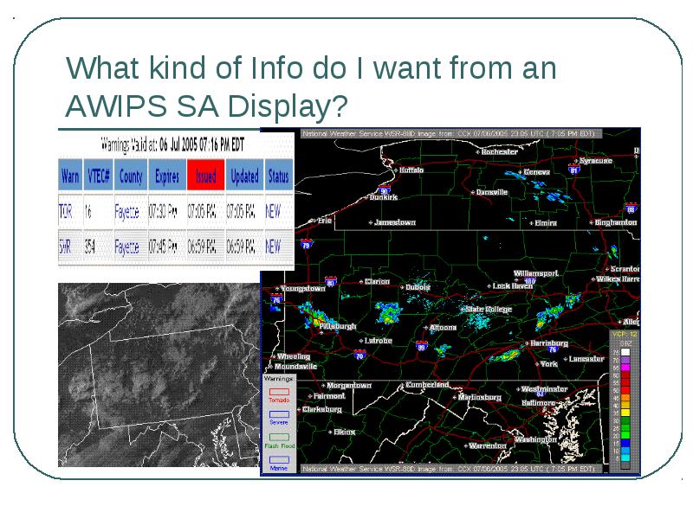
Task: Sort by the VTEC# column header
Action: tap(98, 176)
